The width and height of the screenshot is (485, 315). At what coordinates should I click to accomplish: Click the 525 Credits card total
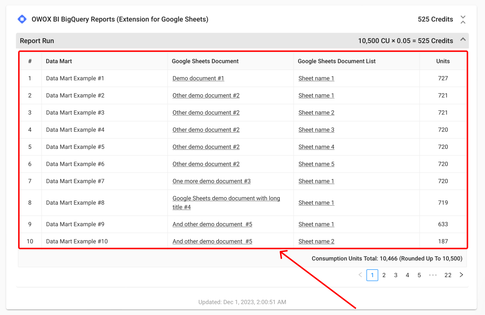click(435, 19)
